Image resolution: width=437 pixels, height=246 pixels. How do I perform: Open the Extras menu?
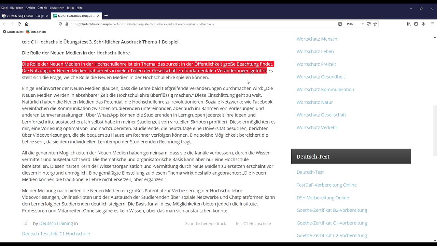tap(70, 8)
